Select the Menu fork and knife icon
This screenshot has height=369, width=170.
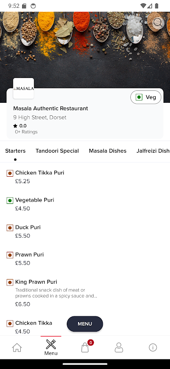[x=51, y=344]
